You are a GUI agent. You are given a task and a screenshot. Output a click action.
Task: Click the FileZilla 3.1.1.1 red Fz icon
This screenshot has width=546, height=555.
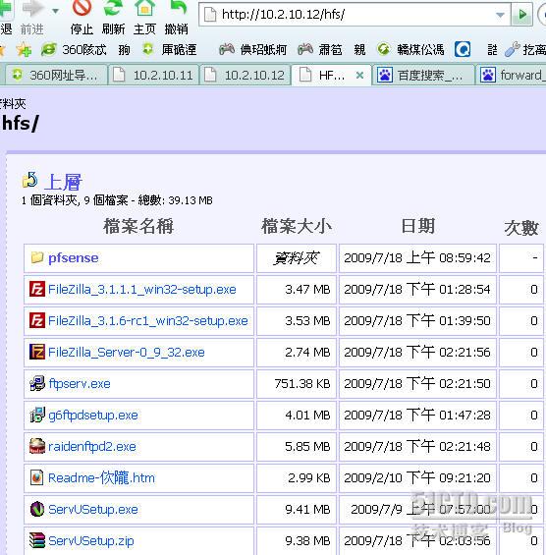(x=37, y=289)
